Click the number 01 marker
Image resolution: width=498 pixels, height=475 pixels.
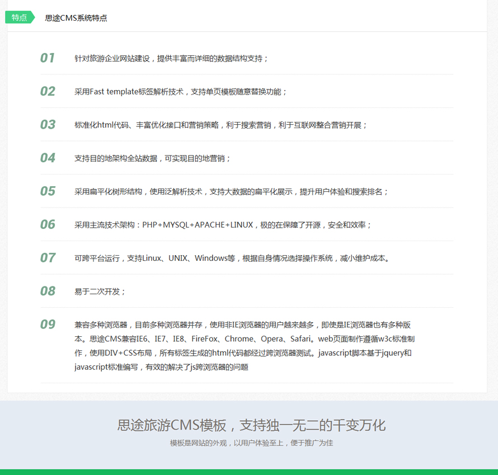48,58
